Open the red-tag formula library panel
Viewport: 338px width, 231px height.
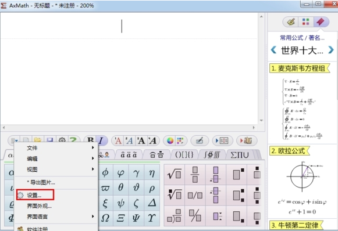(321, 21)
